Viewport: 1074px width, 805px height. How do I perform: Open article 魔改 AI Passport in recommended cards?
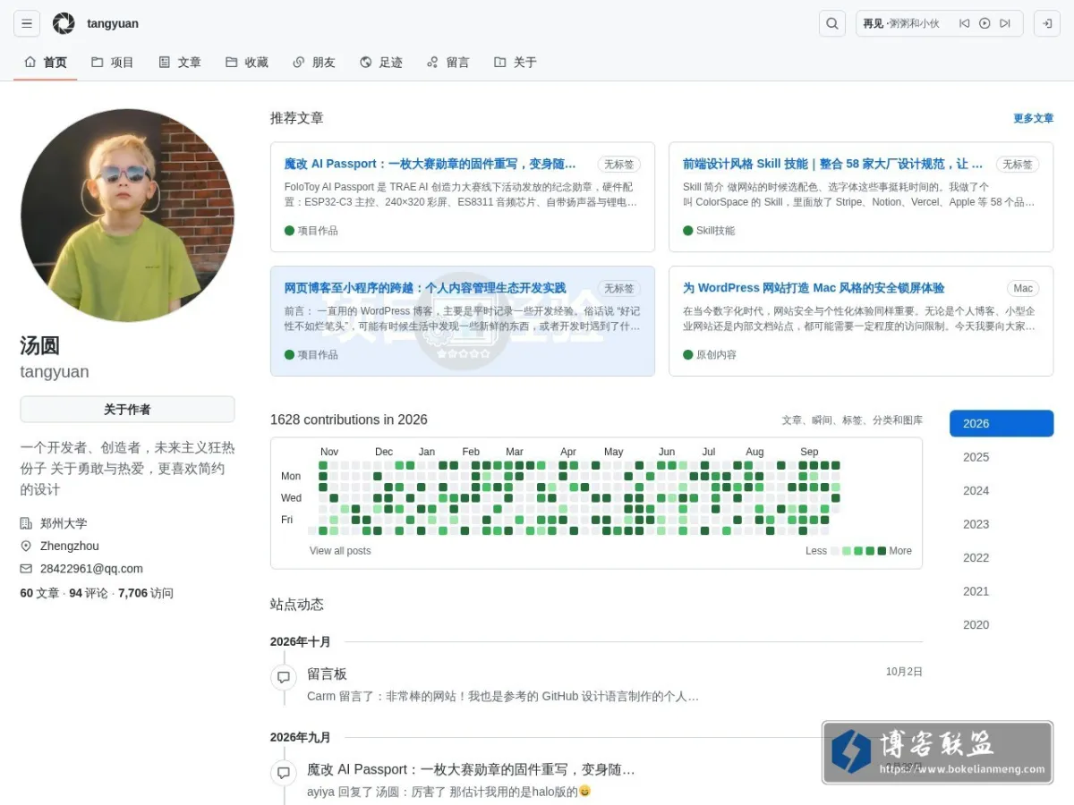click(x=430, y=164)
